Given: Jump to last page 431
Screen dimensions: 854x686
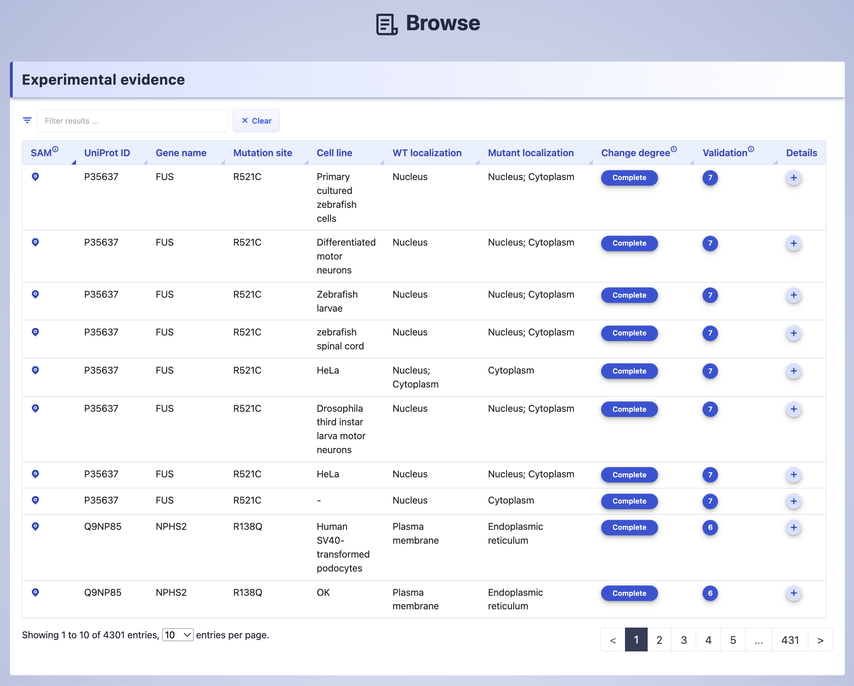Looking at the screenshot, I should point(790,640).
